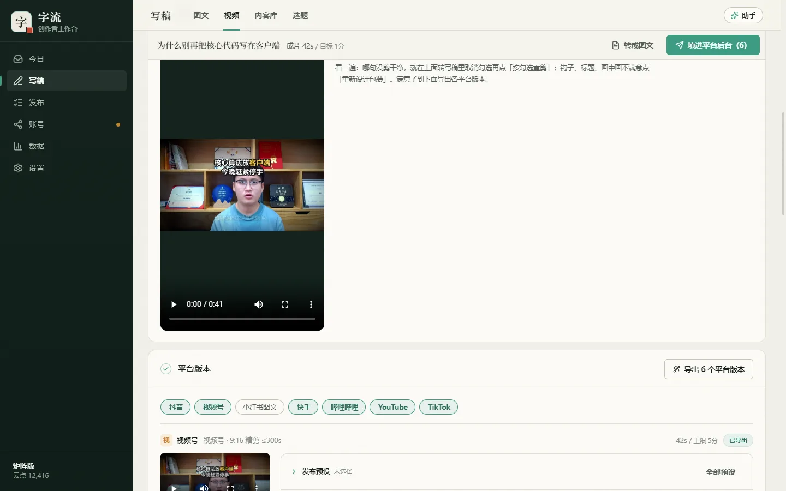Open main video more options menu

point(311,304)
